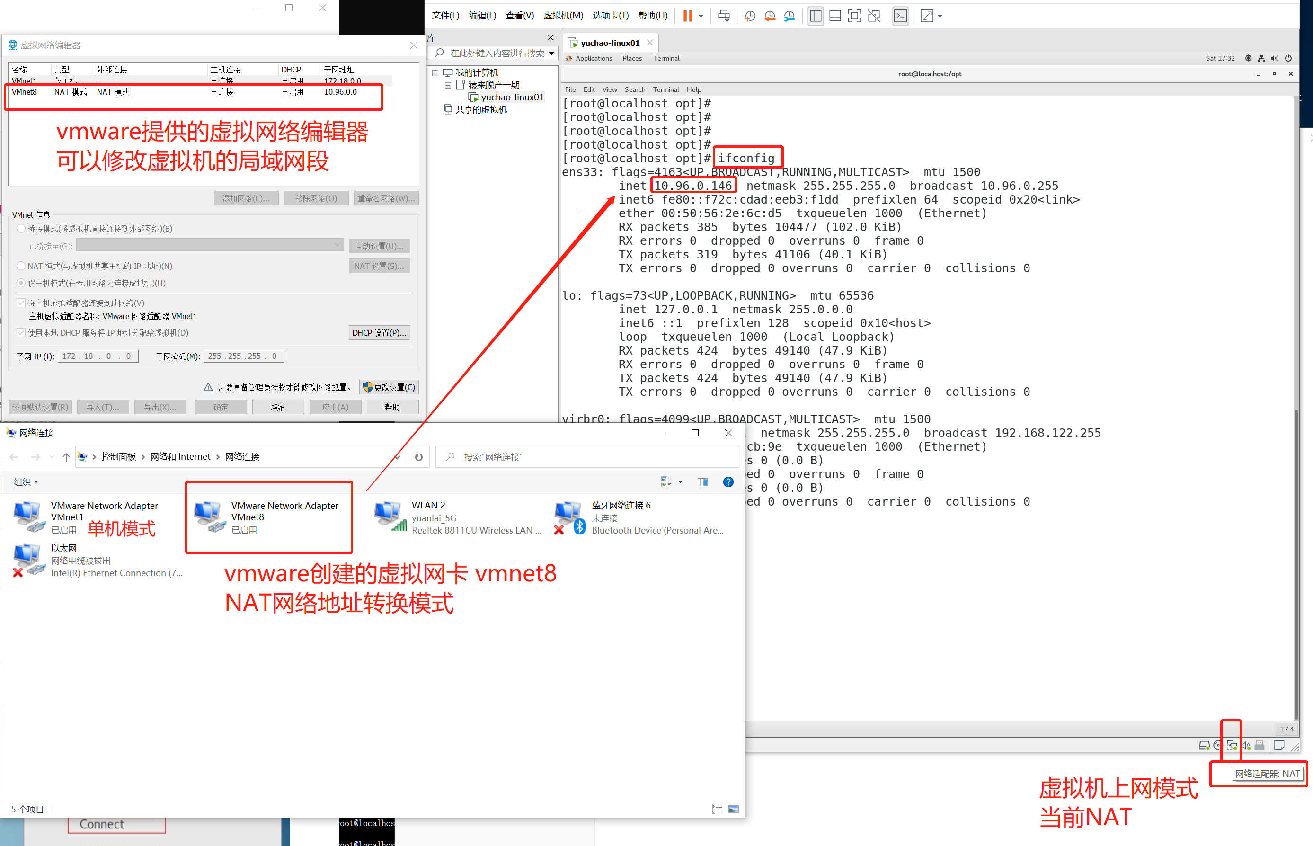This screenshot has height=846, width=1313.
Task: Click the DHCP 设置(P) button
Action: [x=379, y=333]
